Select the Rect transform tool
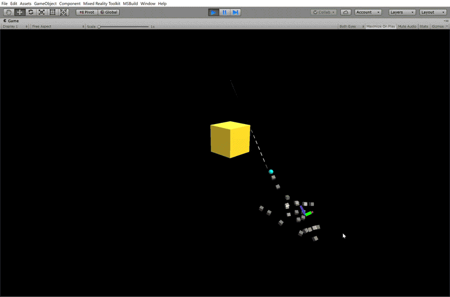450x297 pixels. [52, 12]
